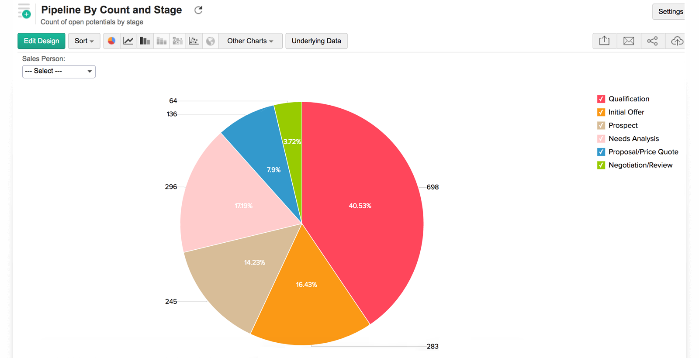
Task: Switch to the bar chart view
Action: 145,41
